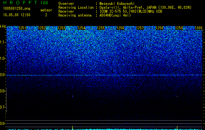Click the filename 1005081250.png
205x130 pixels.
tap(17, 9)
